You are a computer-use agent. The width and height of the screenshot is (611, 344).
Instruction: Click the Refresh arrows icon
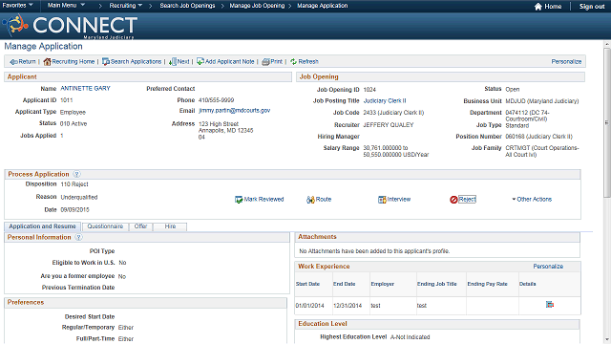pos(293,61)
